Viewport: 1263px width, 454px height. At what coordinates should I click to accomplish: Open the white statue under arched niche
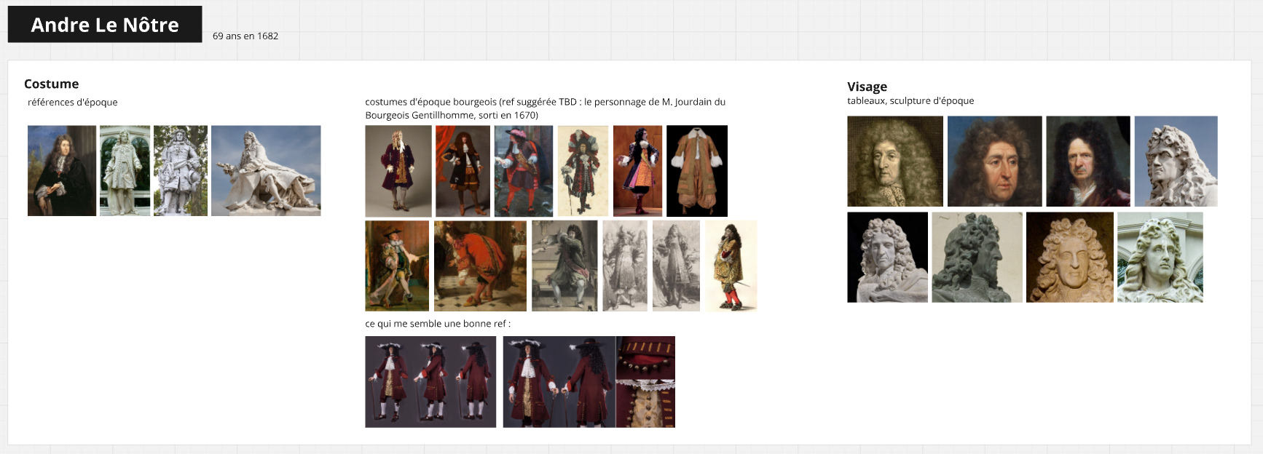pyautogui.click(x=125, y=171)
